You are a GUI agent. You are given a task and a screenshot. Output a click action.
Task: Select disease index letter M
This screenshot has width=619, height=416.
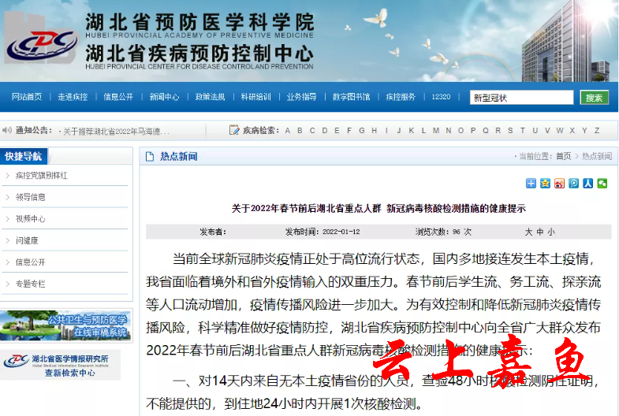point(436,131)
